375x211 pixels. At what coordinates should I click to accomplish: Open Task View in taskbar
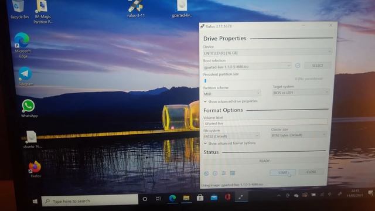158,199
